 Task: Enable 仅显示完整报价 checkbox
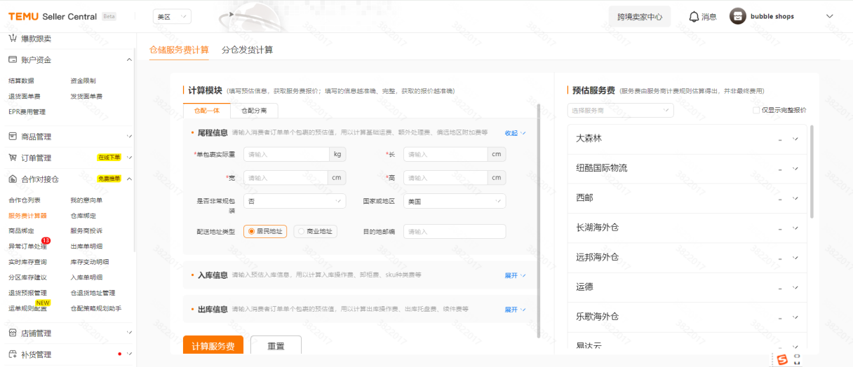click(x=756, y=110)
